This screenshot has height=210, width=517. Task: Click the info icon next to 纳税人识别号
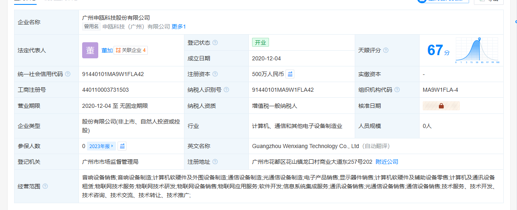(226, 90)
